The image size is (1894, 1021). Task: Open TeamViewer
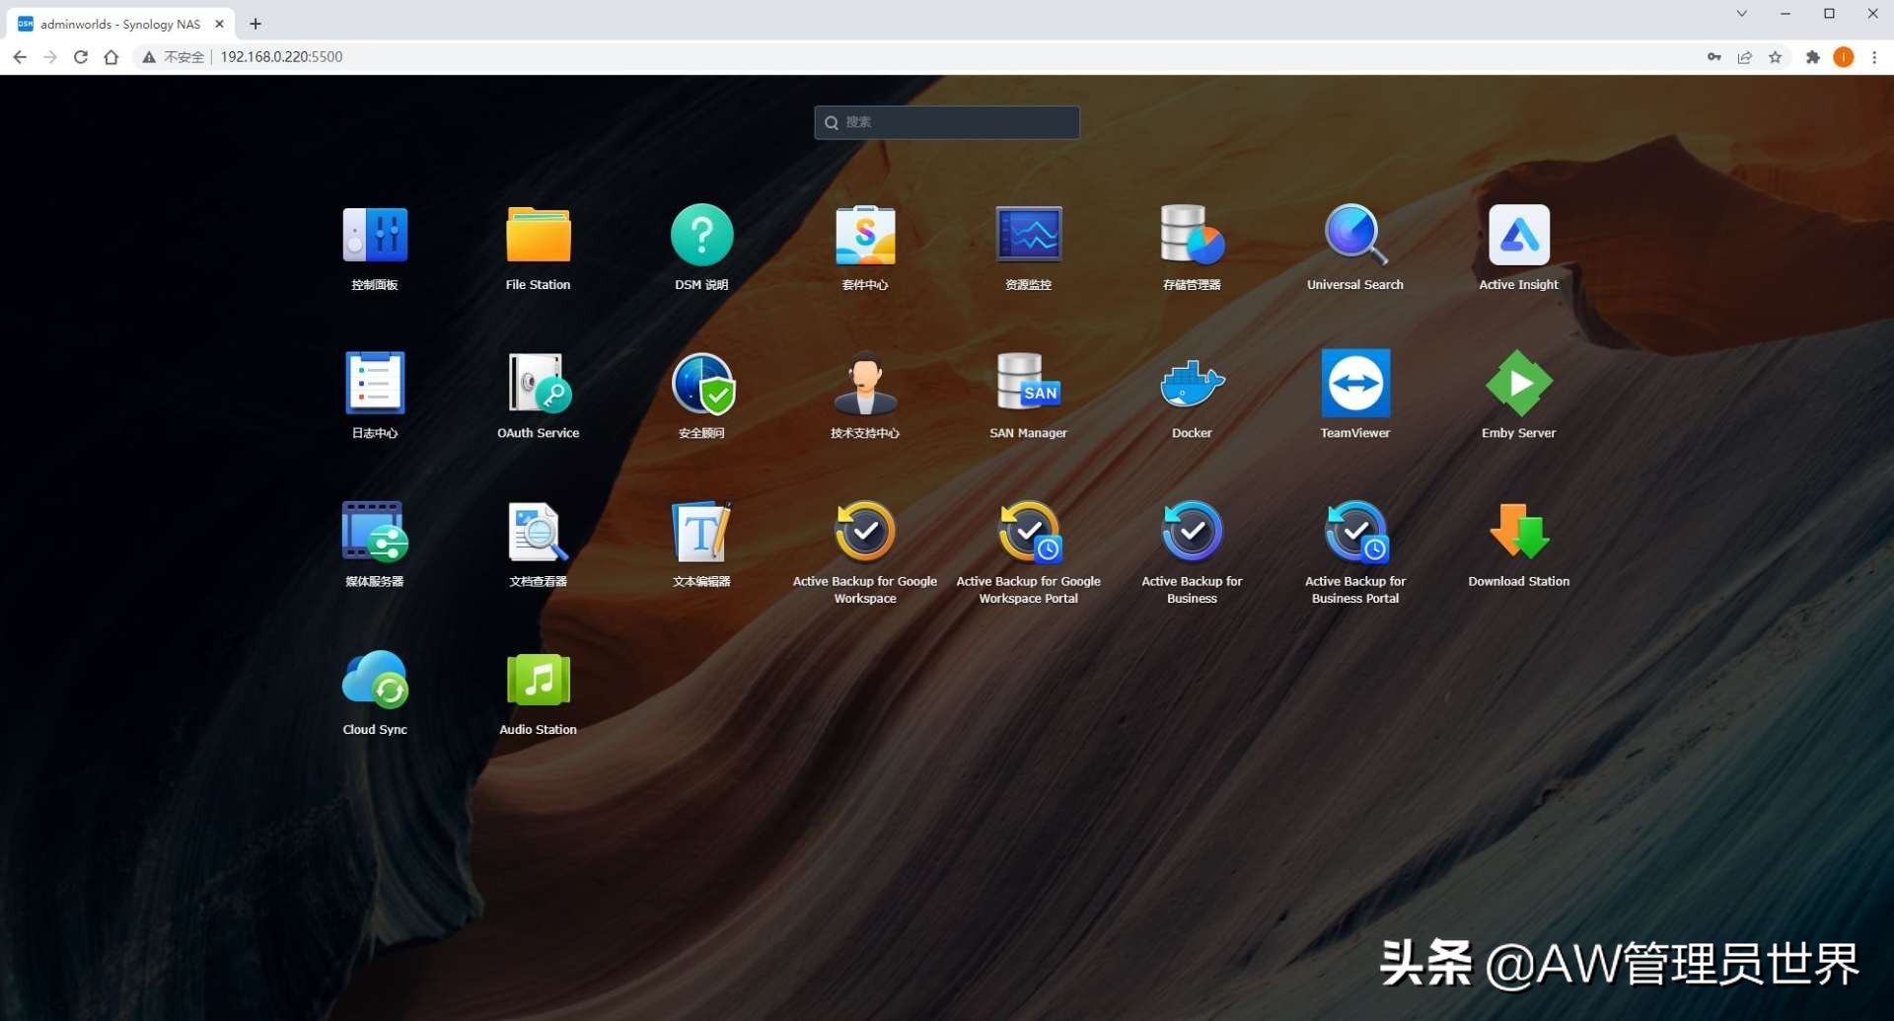[1354, 384]
